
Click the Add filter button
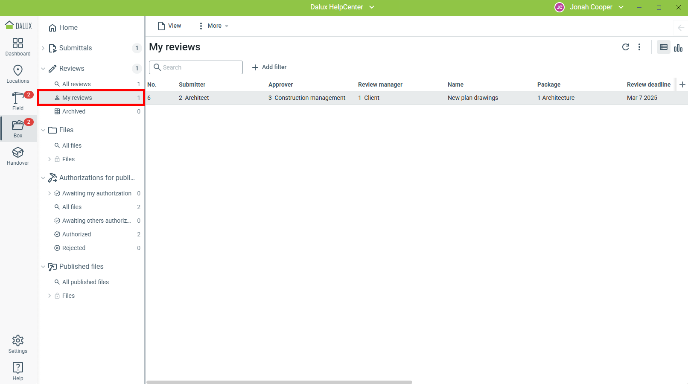click(x=269, y=67)
